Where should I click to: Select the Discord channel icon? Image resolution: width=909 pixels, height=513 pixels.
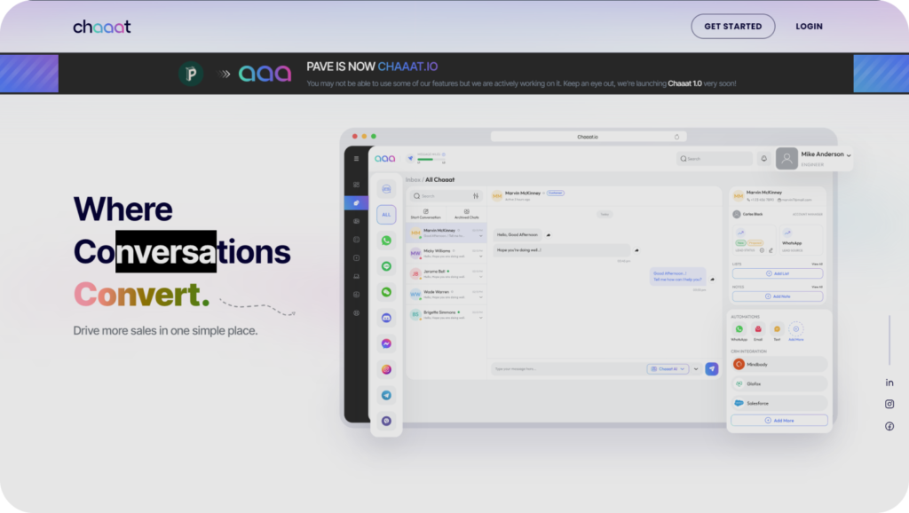(x=386, y=318)
